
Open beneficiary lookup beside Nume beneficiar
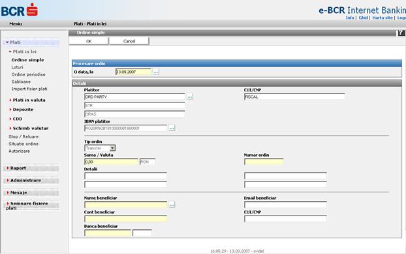tap(172, 204)
